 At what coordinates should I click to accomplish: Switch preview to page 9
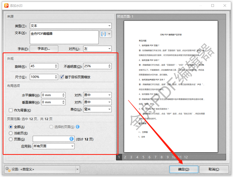(168, 157)
